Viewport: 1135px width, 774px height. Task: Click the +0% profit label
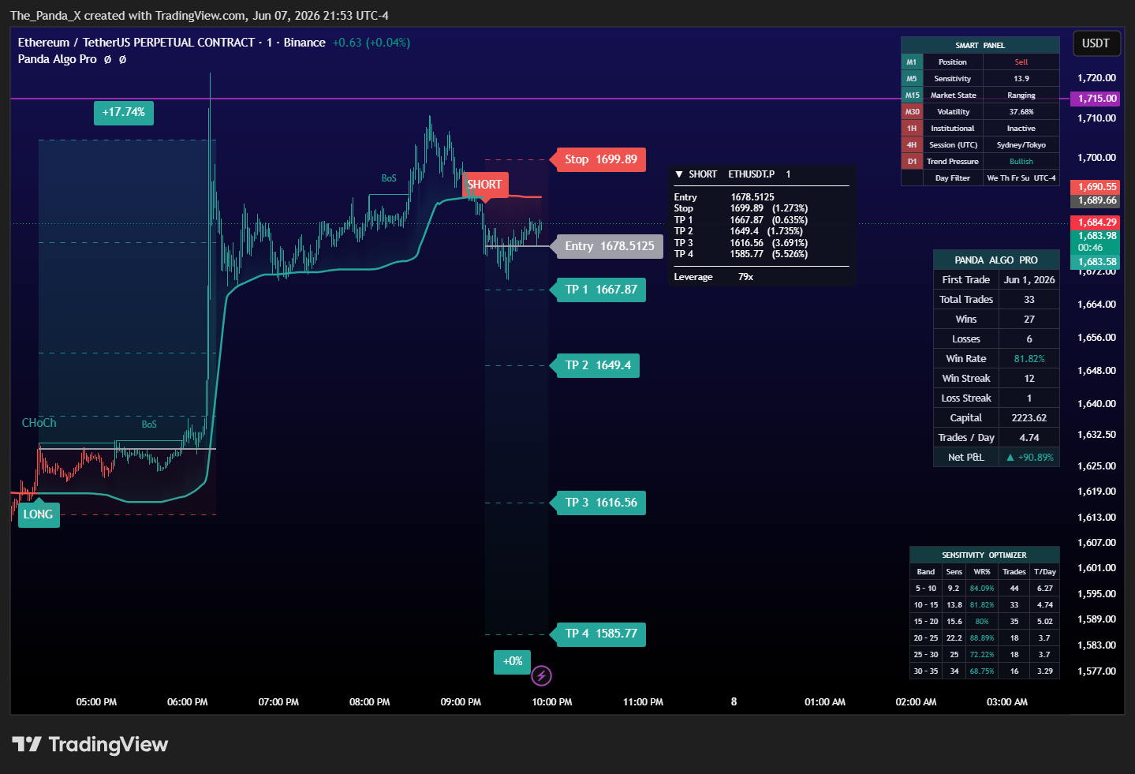point(513,661)
